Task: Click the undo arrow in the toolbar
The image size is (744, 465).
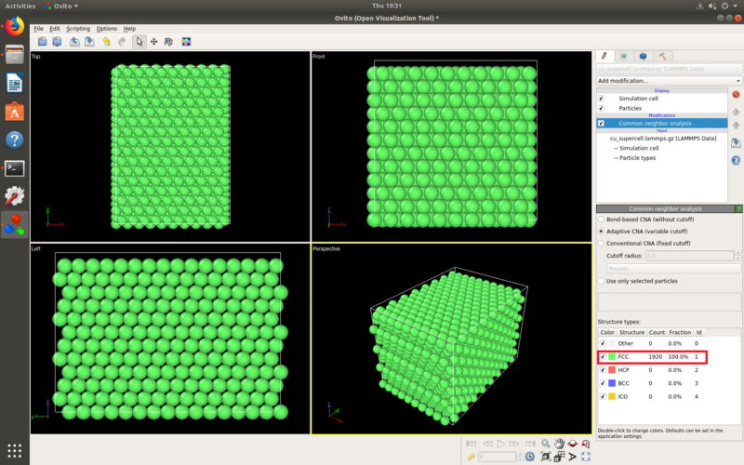Action: [106, 42]
